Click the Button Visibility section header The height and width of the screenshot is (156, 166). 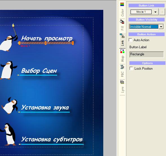(x=146, y=20)
